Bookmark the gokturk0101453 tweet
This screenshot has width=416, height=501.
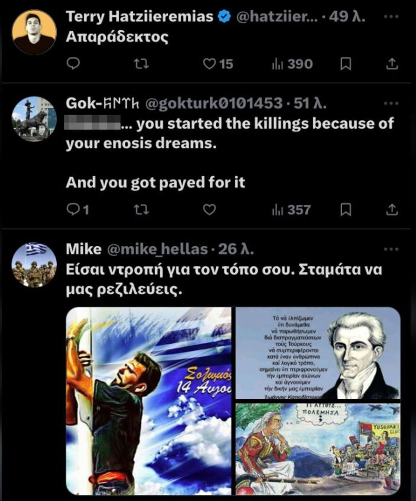pyautogui.click(x=346, y=209)
